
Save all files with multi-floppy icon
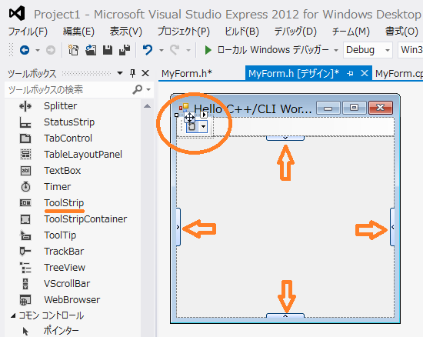[125, 50]
